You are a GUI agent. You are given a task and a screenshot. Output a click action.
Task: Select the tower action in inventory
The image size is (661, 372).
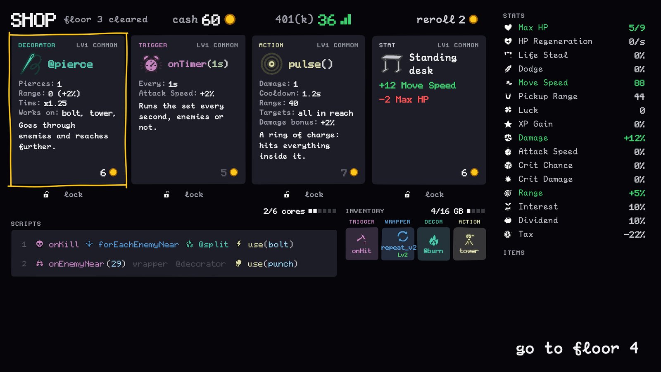pyautogui.click(x=469, y=244)
